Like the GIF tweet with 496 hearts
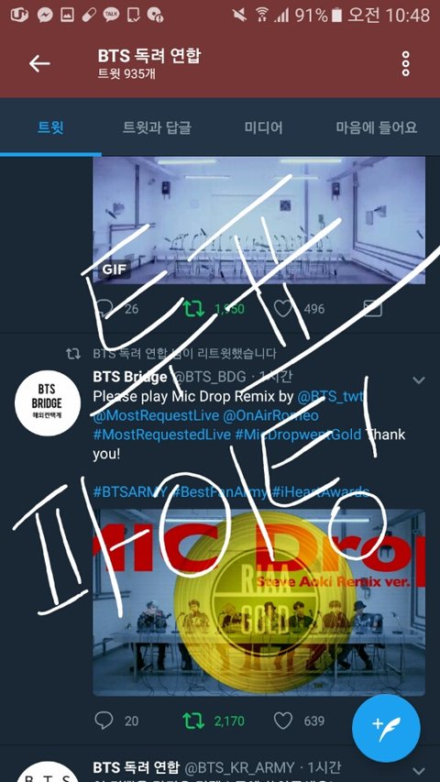The height and width of the screenshot is (782, 440). tap(283, 309)
